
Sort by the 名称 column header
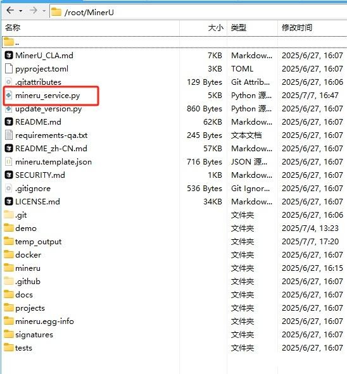[x=13, y=28]
